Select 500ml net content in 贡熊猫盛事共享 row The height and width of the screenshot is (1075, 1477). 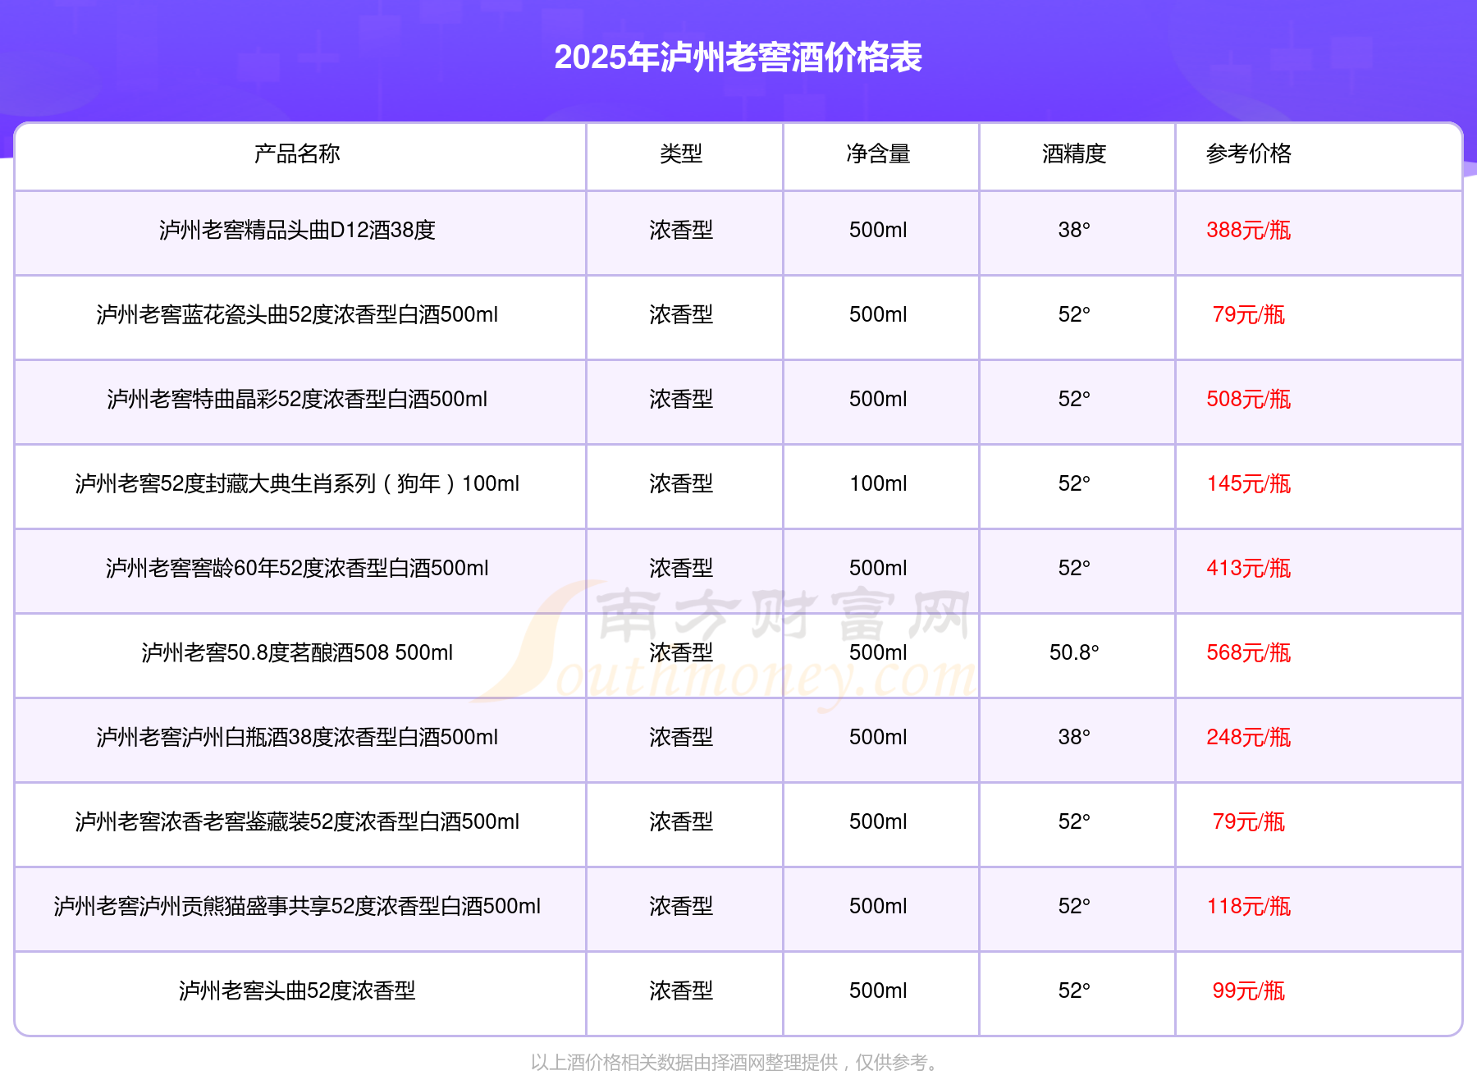pyautogui.click(x=878, y=906)
